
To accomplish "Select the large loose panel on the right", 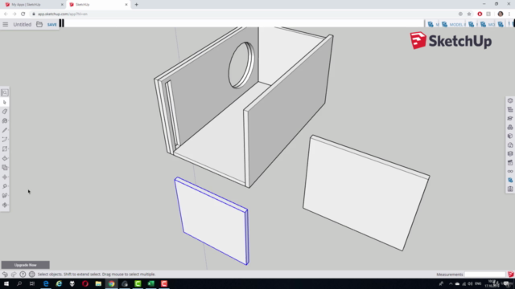I will point(366,193).
